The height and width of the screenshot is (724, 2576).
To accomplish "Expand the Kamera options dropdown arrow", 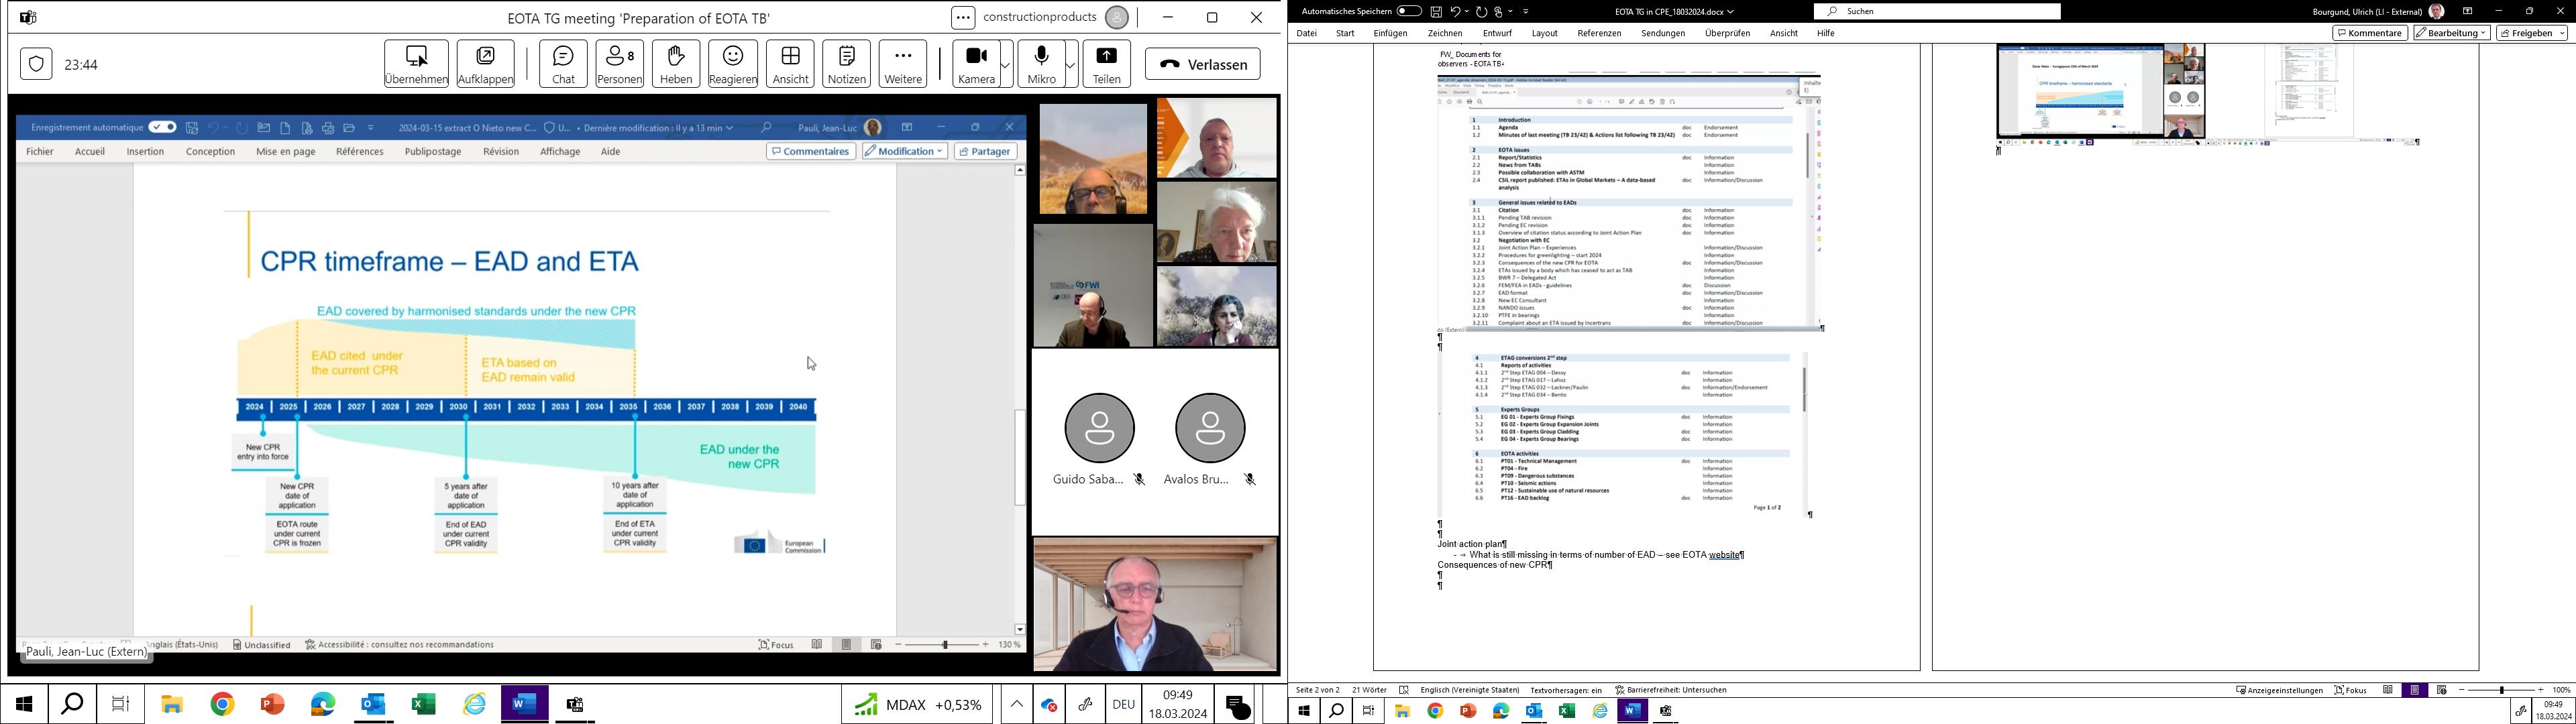I will click(x=1005, y=65).
